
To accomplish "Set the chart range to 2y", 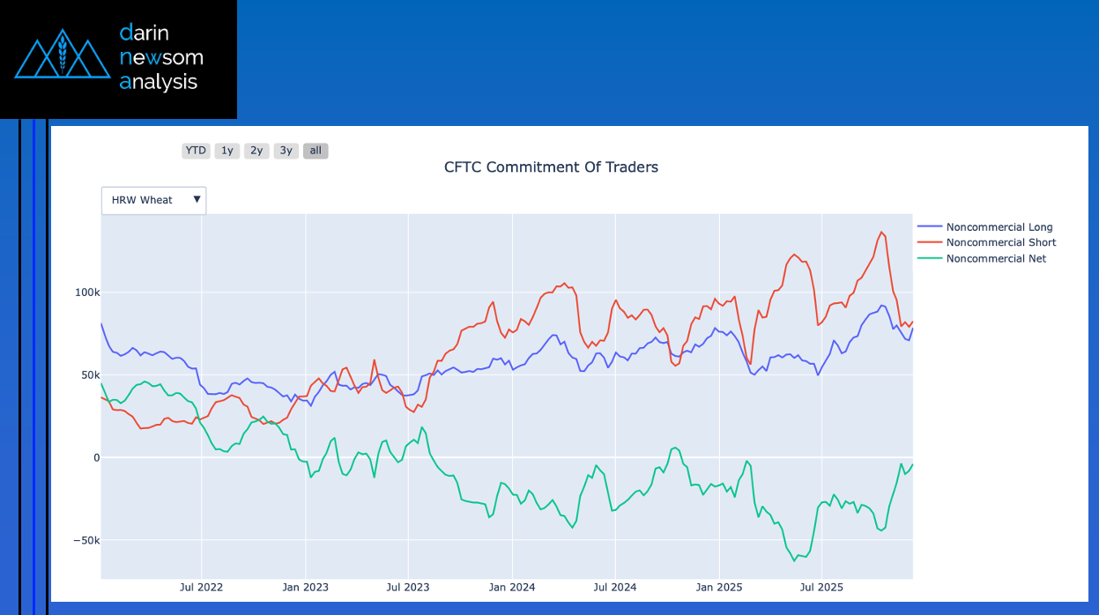I will pyautogui.click(x=256, y=151).
